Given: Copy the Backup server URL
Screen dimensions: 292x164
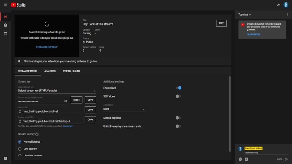Looking at the screenshot, I should click(90, 119).
